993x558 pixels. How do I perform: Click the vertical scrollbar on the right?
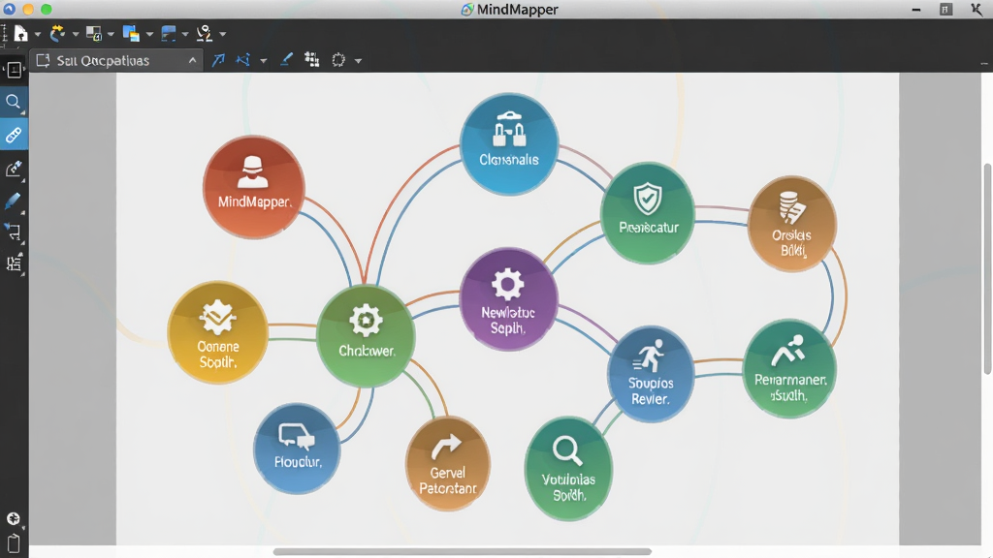click(987, 269)
